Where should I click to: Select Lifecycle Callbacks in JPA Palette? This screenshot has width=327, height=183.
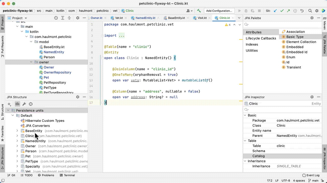(x=261, y=38)
